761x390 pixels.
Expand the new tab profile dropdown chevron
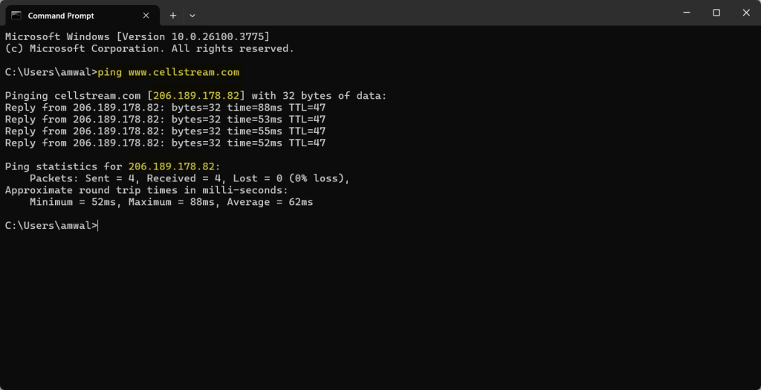coord(192,15)
